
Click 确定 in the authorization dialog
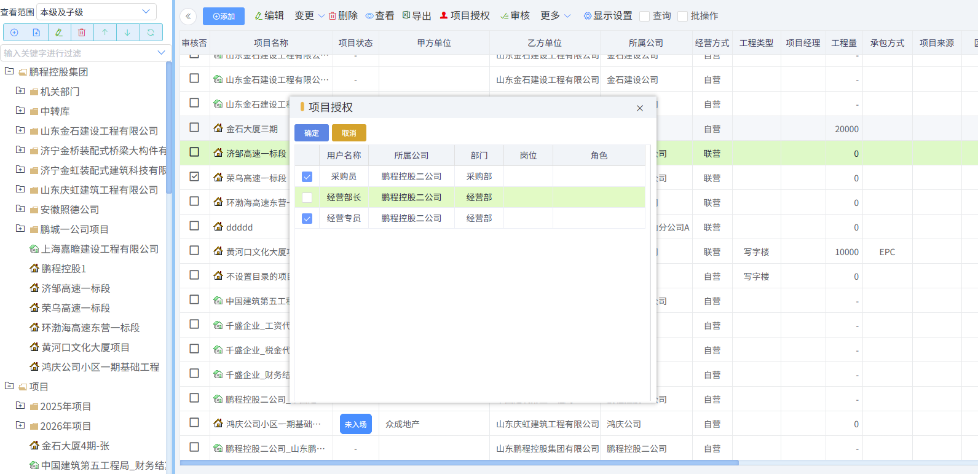(x=312, y=133)
